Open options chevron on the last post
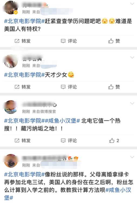 132,157
